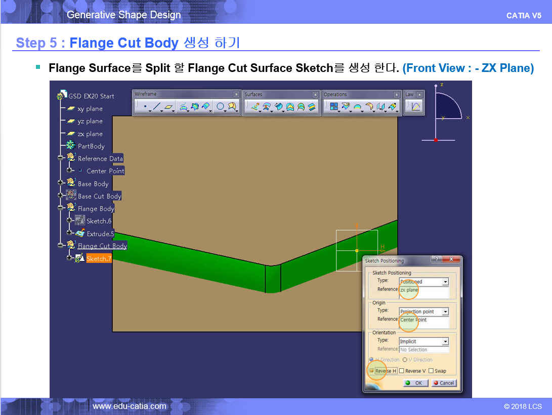Open the Orientation Type dropdown
Image resolution: width=552 pixels, height=415 pixels.
click(x=445, y=342)
